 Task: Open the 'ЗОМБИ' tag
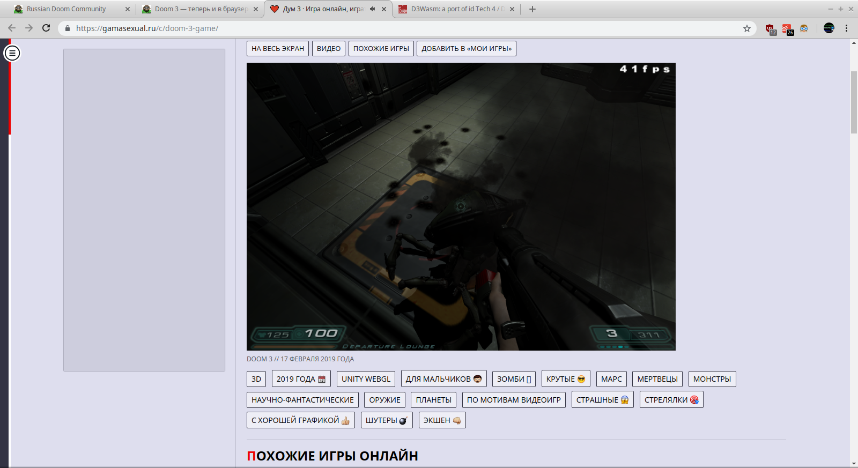point(514,379)
